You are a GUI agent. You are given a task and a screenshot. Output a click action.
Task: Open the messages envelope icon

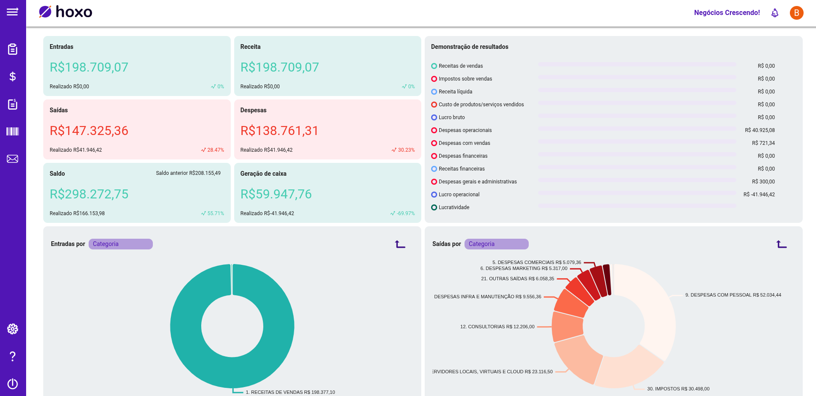point(12,159)
